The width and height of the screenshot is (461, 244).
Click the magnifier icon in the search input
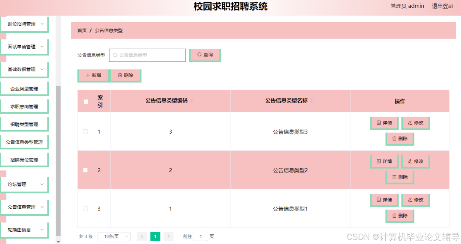point(115,55)
